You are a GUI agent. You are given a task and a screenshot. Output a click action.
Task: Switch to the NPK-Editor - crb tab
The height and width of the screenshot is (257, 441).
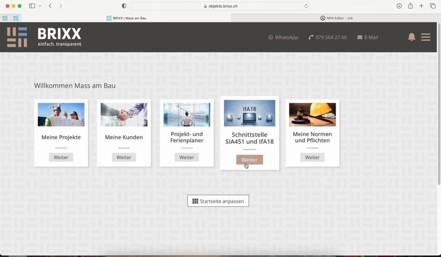tap(336, 18)
